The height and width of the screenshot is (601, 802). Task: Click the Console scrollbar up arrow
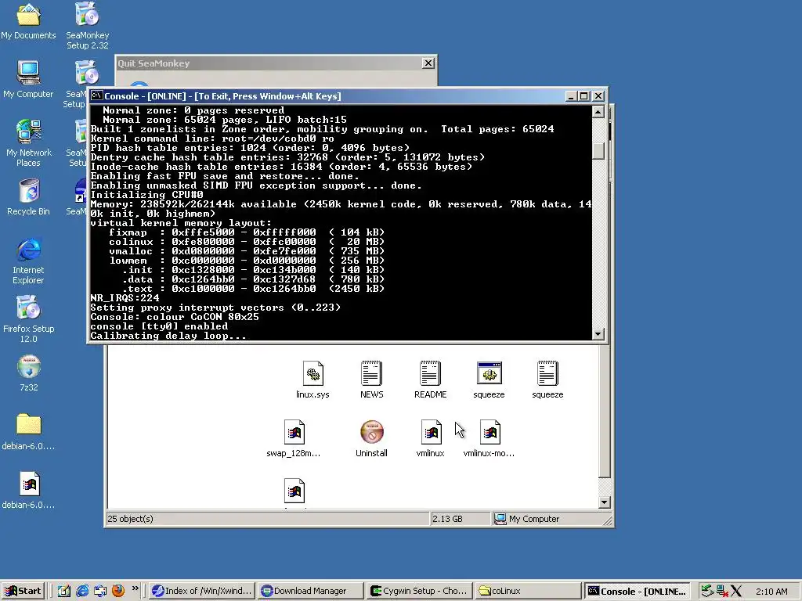coord(598,111)
